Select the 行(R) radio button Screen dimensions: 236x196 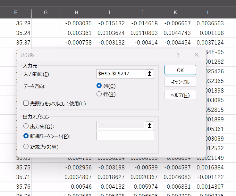pyautogui.click(x=99, y=94)
